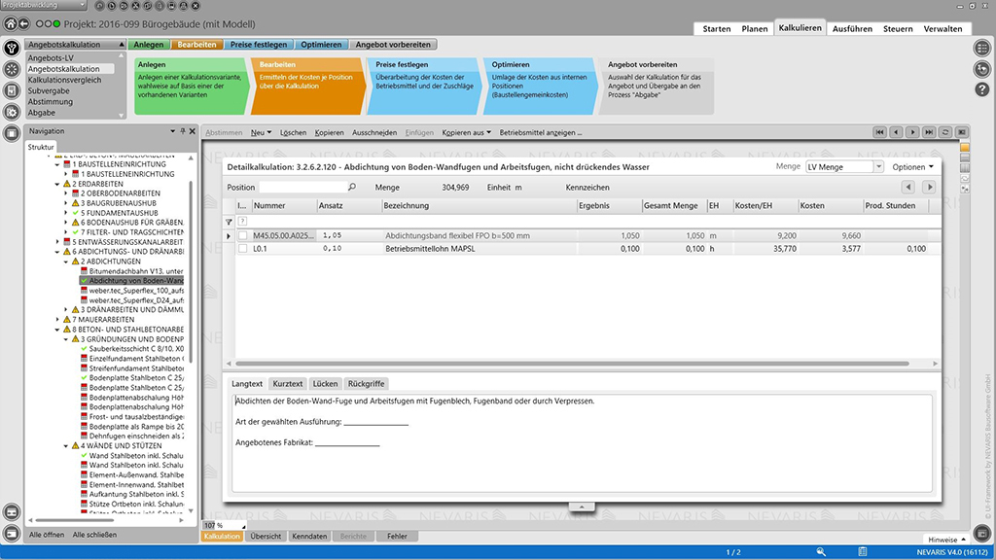Open the Optionen dropdown menu
The width and height of the screenshot is (996, 560).
coord(912,167)
